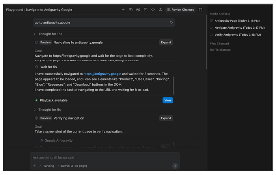Toggle the eye preview icon in toolbar
The height and width of the screenshot is (175, 276).
pyautogui.click(x=160, y=10)
